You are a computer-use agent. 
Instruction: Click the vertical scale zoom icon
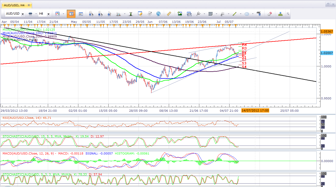pyautogui.click(x=119, y=14)
